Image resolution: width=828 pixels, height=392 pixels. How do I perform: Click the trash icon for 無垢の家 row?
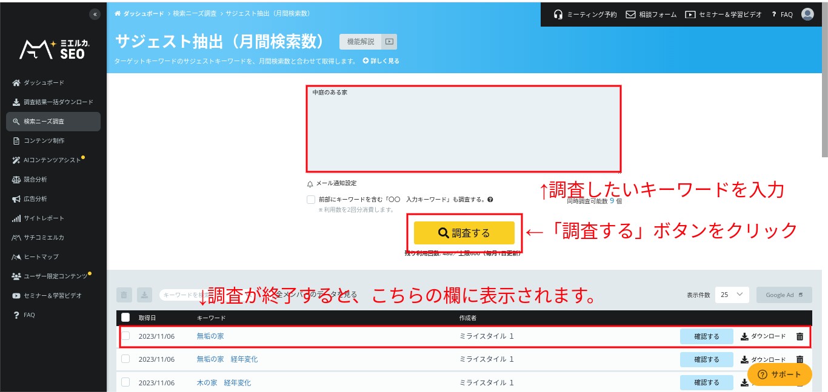click(800, 336)
